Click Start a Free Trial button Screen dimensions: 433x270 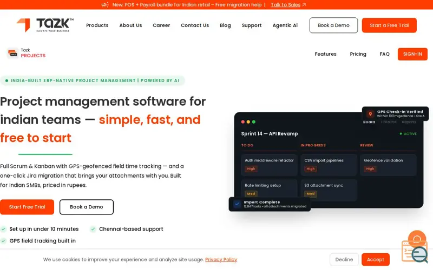pos(389,25)
